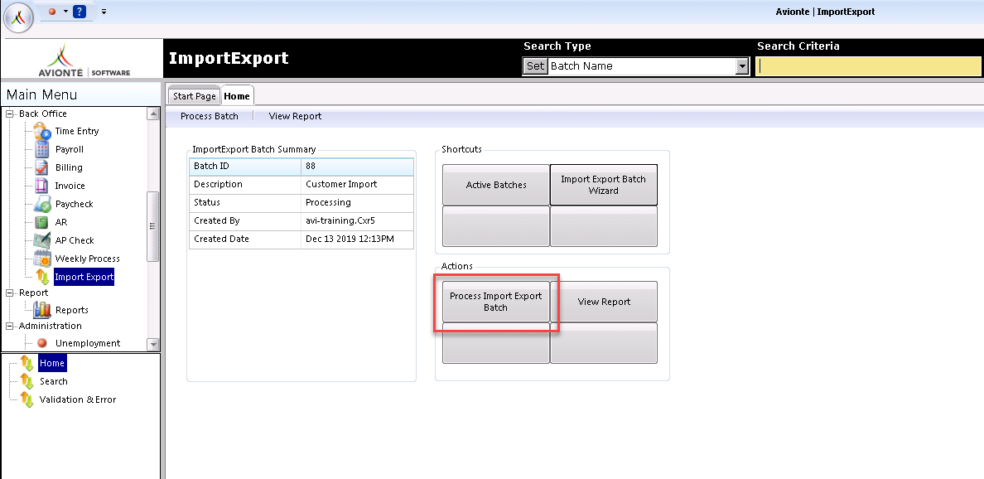Expand the red dot icon dropdown arrow
The height and width of the screenshot is (479, 984).
(65, 12)
